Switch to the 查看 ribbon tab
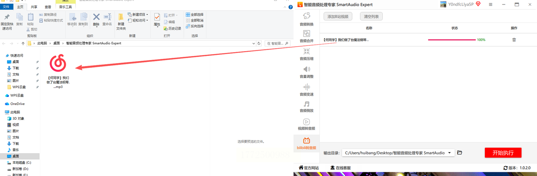The width and height of the screenshot is (537, 176). [48, 7]
